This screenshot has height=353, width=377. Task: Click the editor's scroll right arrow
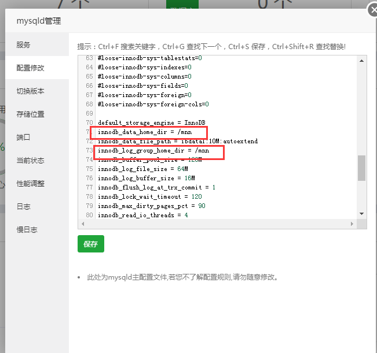point(352,224)
